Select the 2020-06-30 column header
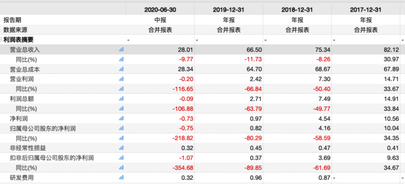The height and width of the screenshot is (184, 405). coord(160,10)
